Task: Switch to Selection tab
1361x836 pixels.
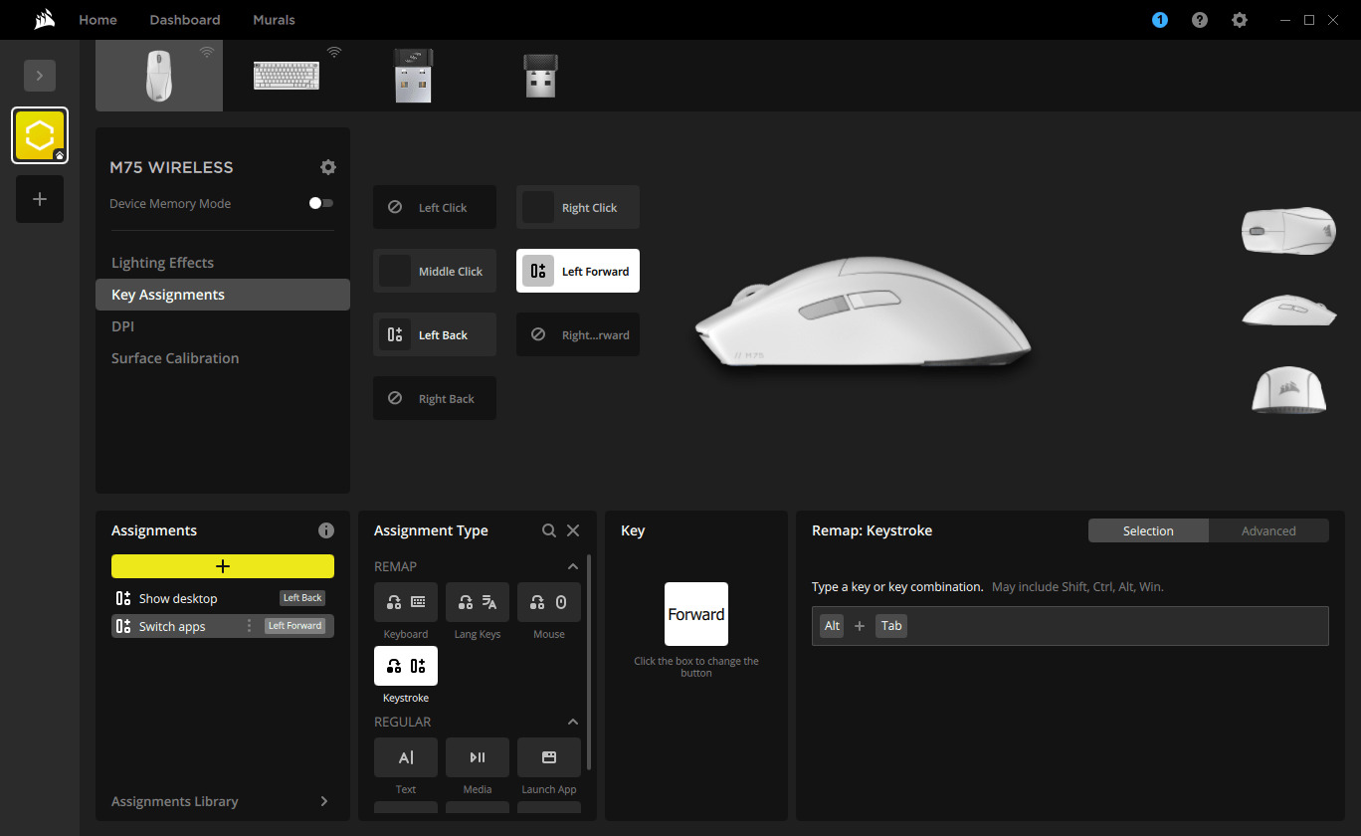Action: pos(1148,530)
